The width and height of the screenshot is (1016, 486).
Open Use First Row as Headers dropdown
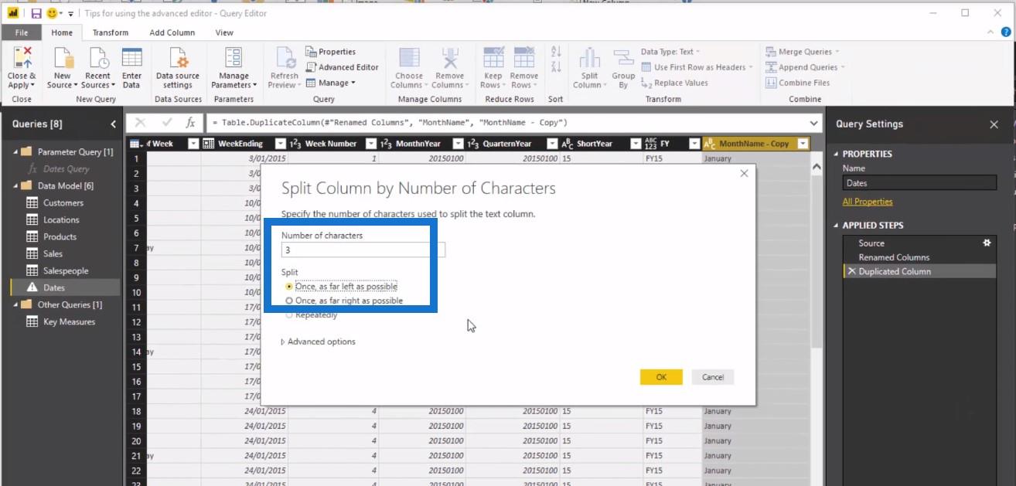[x=697, y=67]
